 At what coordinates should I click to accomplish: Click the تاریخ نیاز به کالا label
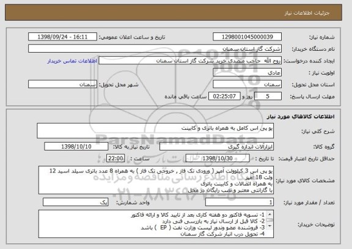point(131,147)
